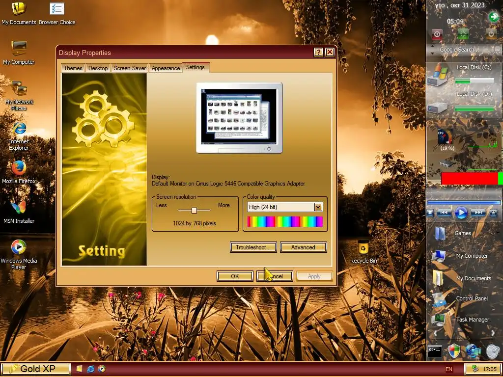Click the speaker volume sidebar icon
The width and height of the screenshot is (503, 377).
pos(493,351)
